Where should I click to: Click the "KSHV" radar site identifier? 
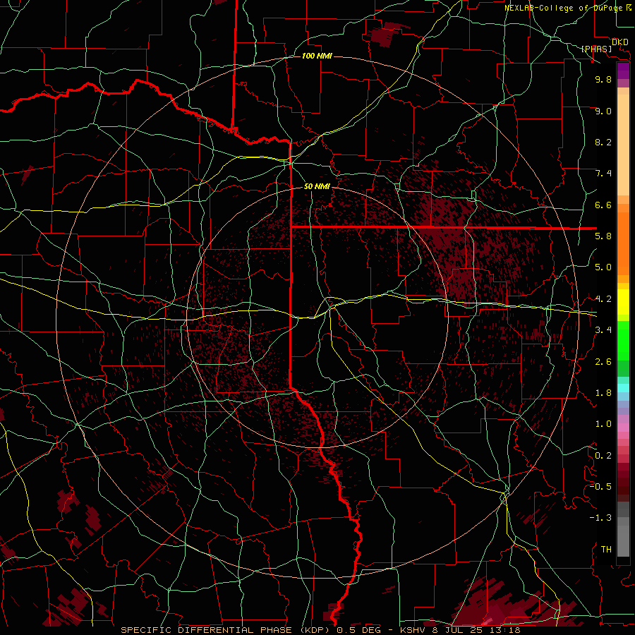coord(412,630)
